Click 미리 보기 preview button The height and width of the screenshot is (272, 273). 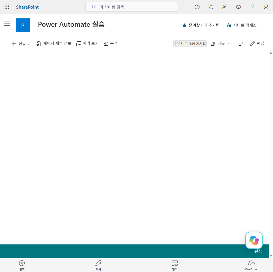pyautogui.click(x=87, y=43)
